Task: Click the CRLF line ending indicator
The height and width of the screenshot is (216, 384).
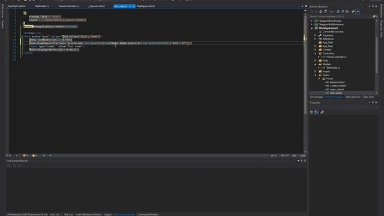Action: pos(302,155)
